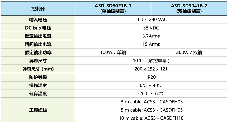Click the 10.1″ touchscreen size value
Screen dimensions: 228x123
[151, 61]
